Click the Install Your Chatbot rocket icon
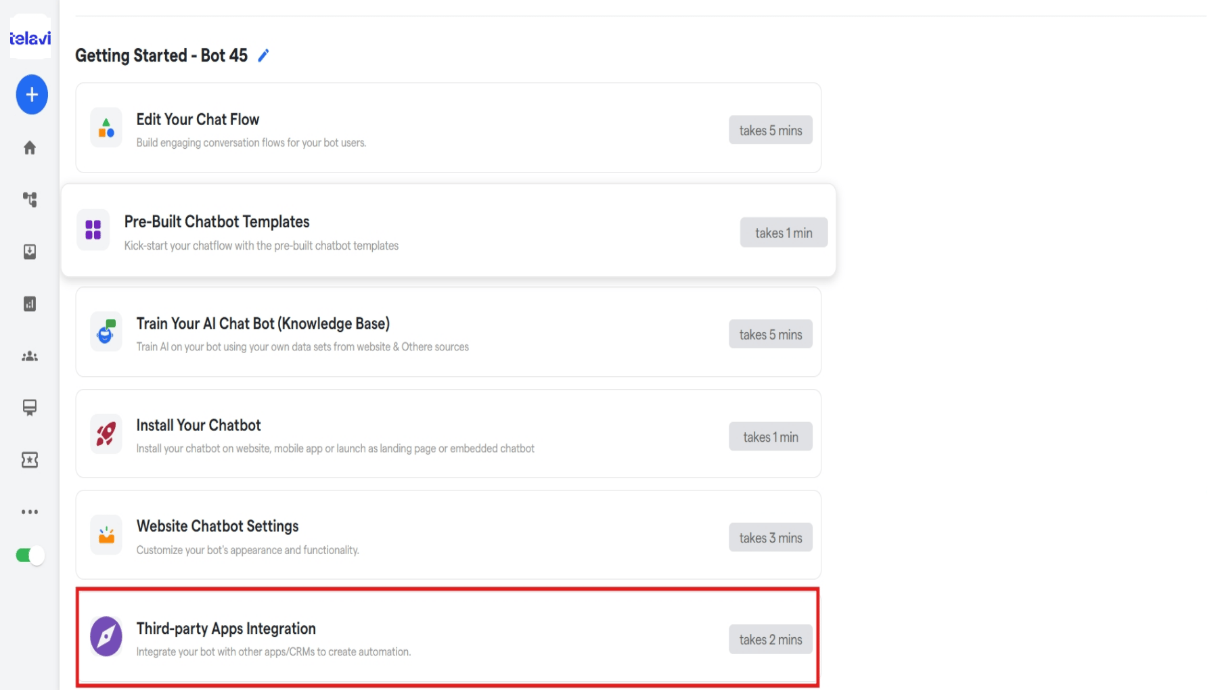Viewport: 1222px width, 690px height. coord(106,434)
